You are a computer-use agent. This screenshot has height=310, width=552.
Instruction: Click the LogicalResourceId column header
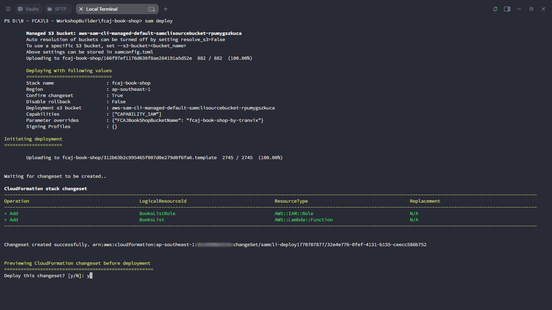coord(163,201)
